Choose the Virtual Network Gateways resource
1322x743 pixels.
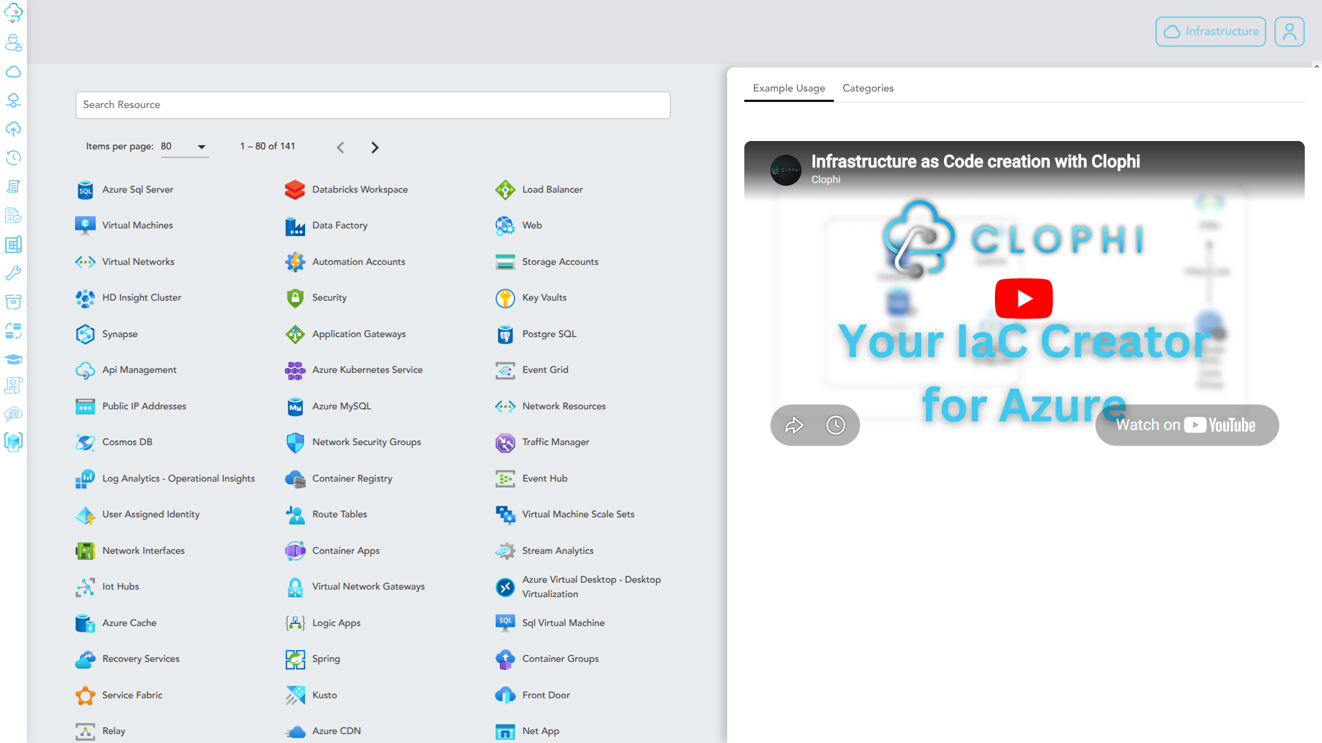pyautogui.click(x=368, y=587)
